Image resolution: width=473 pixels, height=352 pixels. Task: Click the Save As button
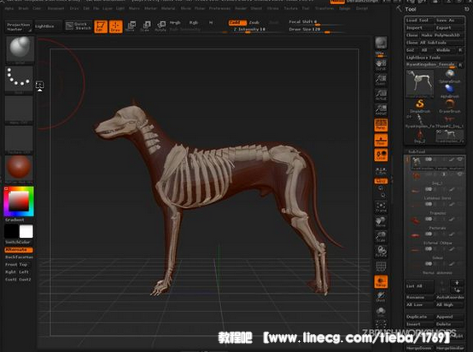tap(449, 20)
